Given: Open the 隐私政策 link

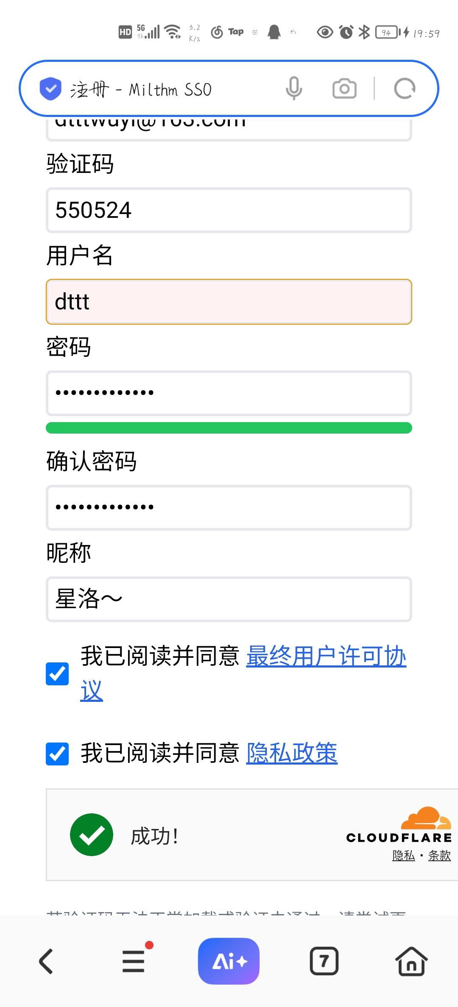Looking at the screenshot, I should 292,753.
